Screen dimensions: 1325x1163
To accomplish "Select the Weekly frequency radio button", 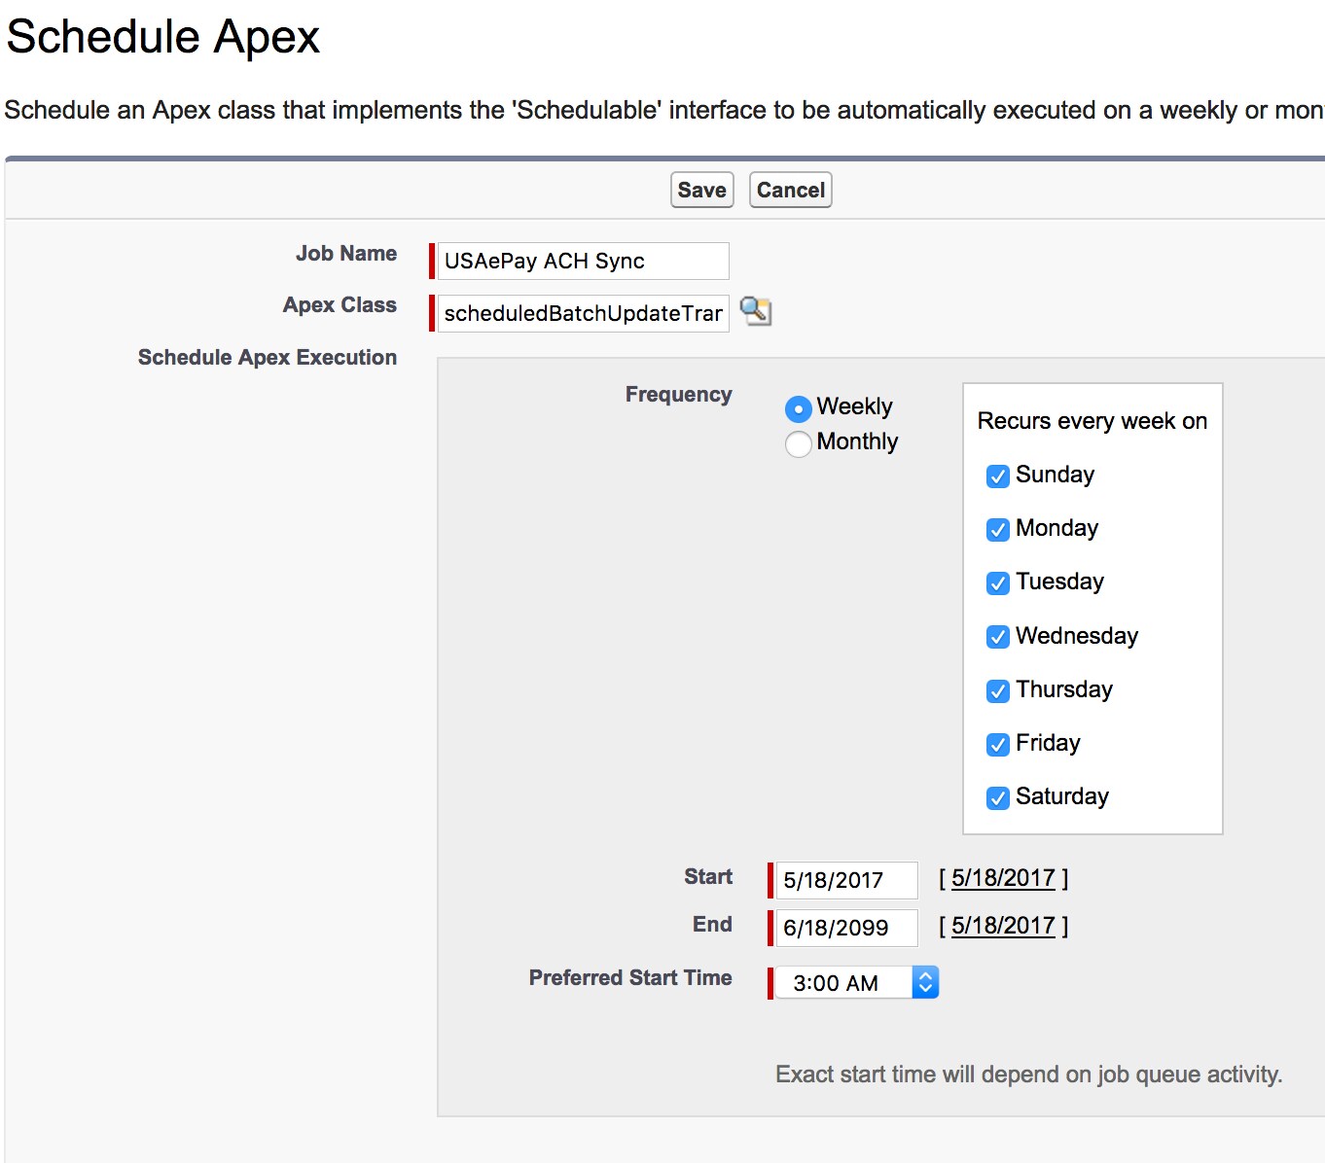I will (798, 408).
